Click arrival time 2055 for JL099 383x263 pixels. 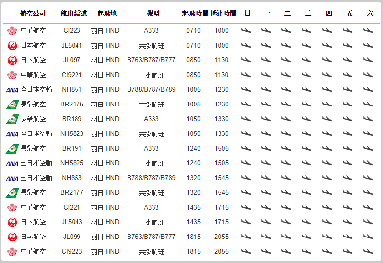point(222,237)
